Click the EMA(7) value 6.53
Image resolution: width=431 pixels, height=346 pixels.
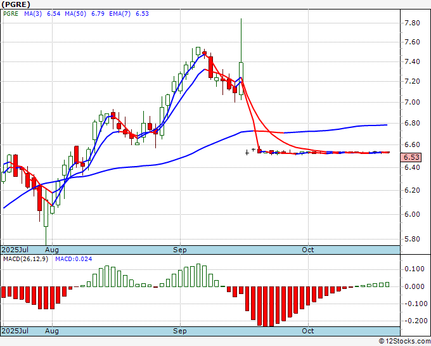pos(142,14)
